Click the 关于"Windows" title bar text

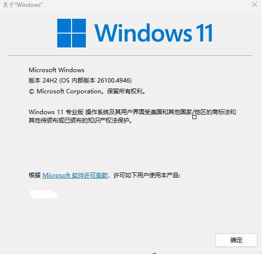23,5
